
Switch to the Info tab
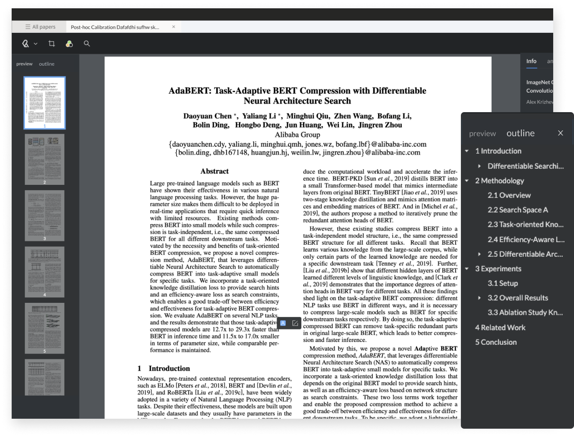point(531,61)
